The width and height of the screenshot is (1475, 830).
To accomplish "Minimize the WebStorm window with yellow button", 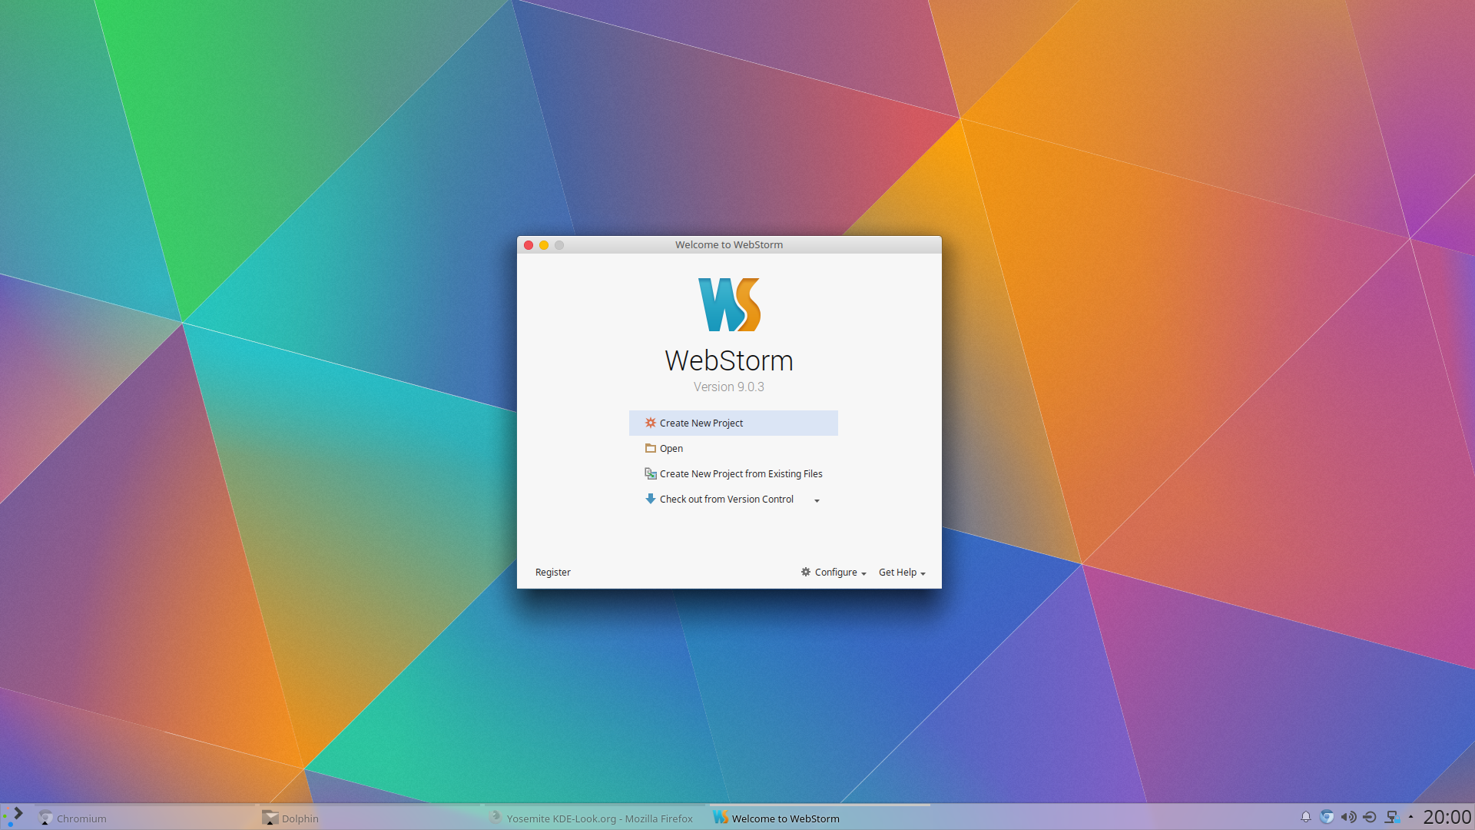I will point(544,245).
